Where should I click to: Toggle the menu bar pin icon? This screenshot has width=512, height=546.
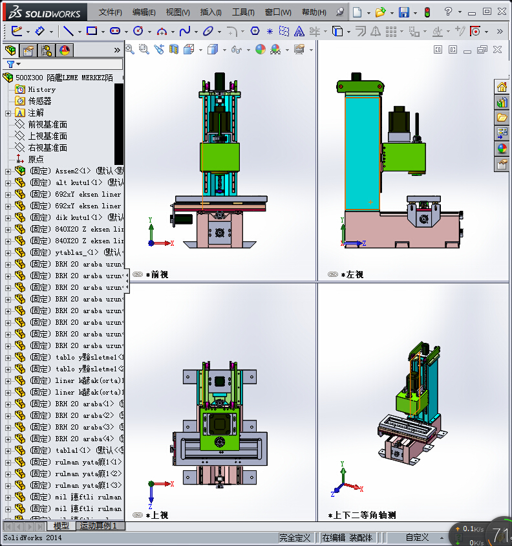click(340, 12)
